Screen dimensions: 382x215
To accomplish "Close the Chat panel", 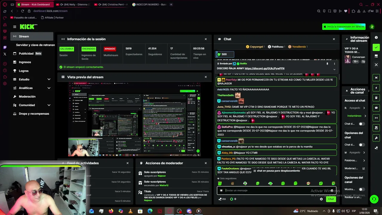I will [x=334, y=39].
